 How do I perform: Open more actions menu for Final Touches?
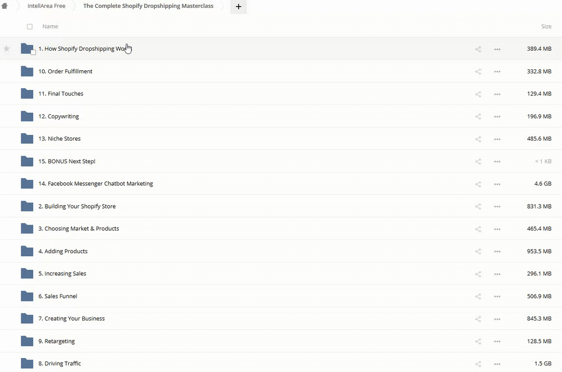pos(497,94)
